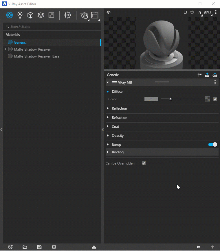Open the Render Elements layers icon
The image size is (220, 251).
pyautogui.click(x=41, y=15)
